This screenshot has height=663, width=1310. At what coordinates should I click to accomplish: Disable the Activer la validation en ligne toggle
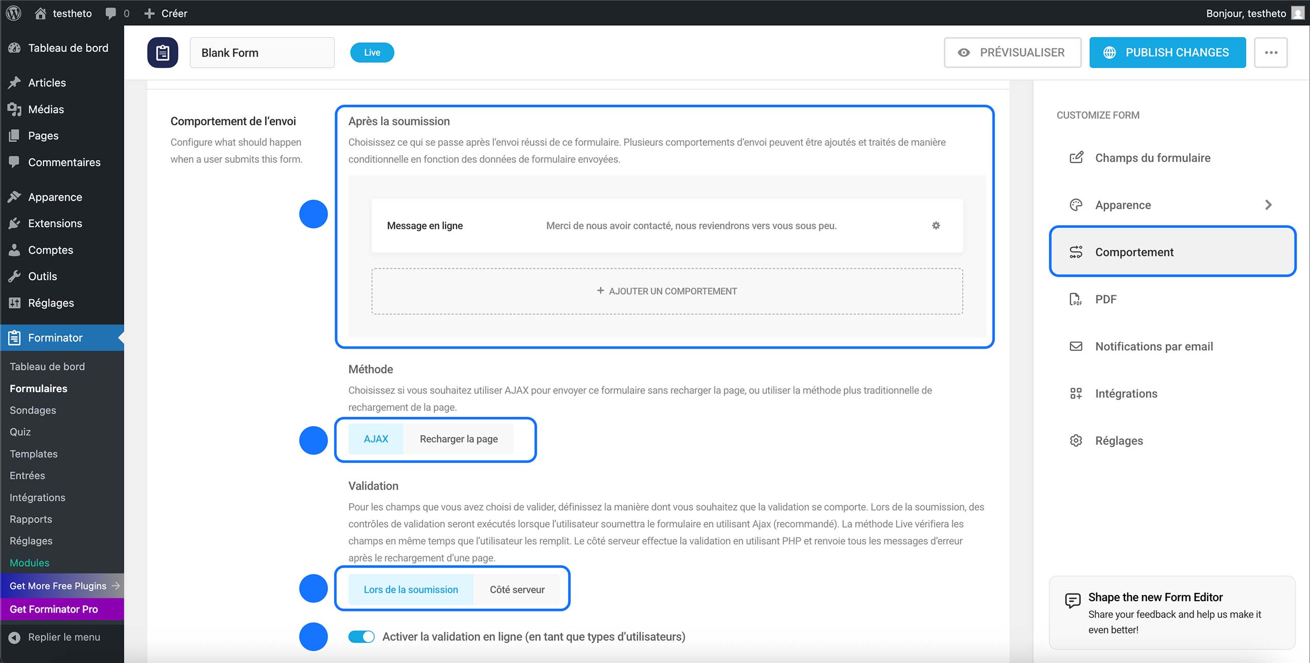coord(361,637)
